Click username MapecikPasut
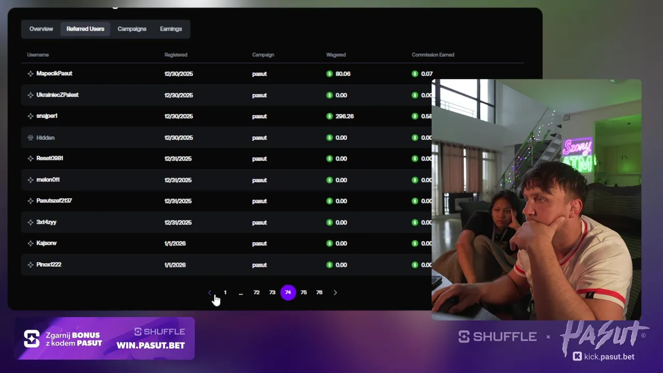This screenshot has width=663, height=373. (54, 74)
